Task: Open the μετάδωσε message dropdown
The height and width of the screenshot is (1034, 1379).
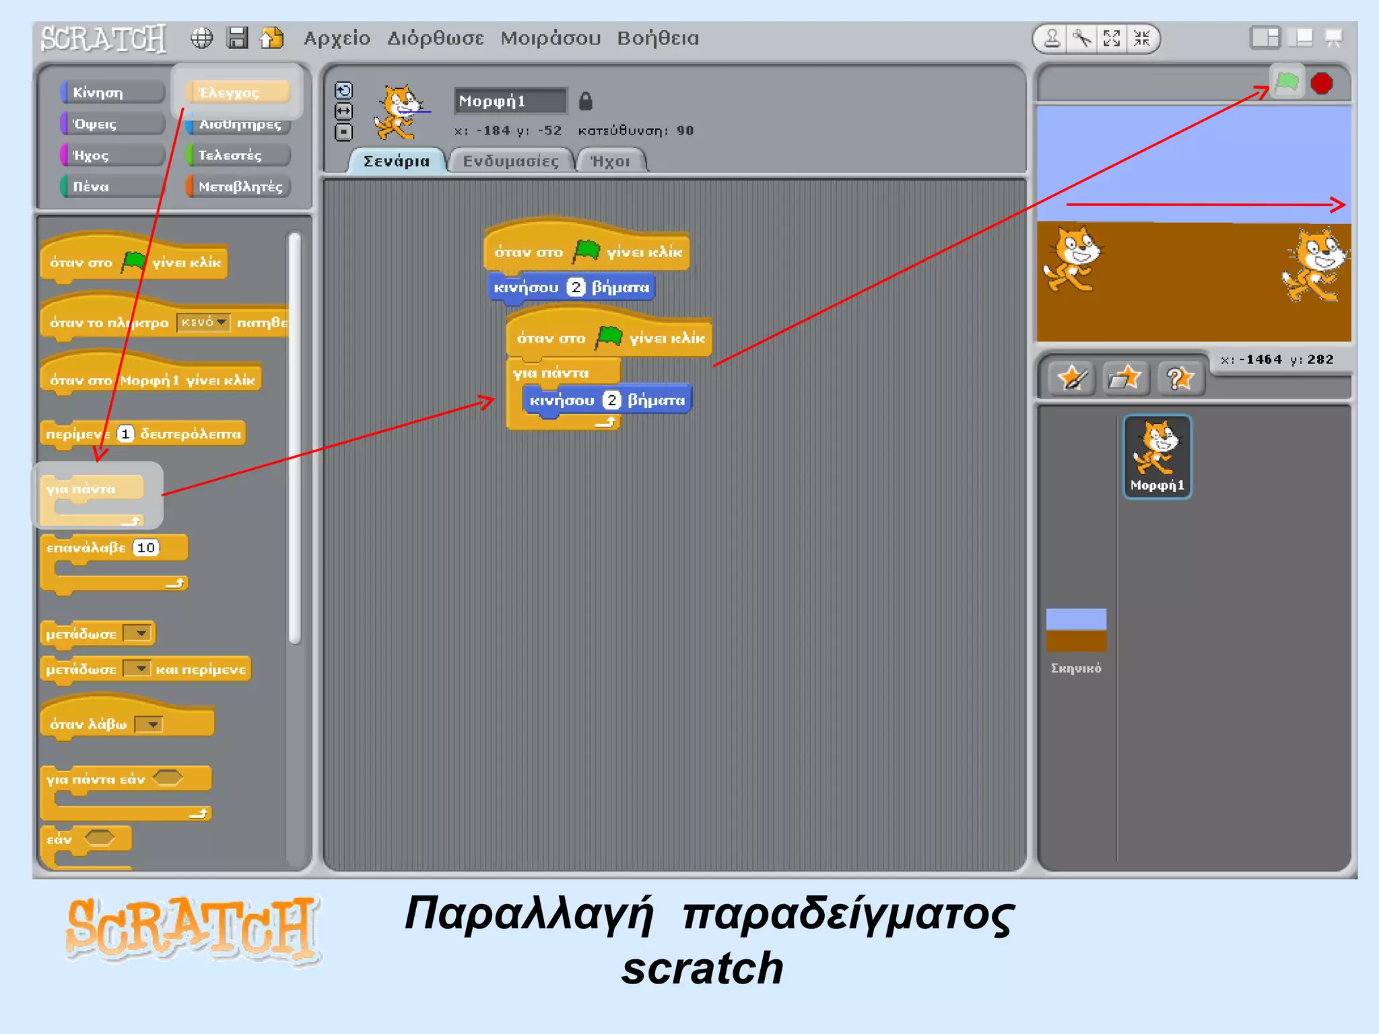Action: [137, 633]
